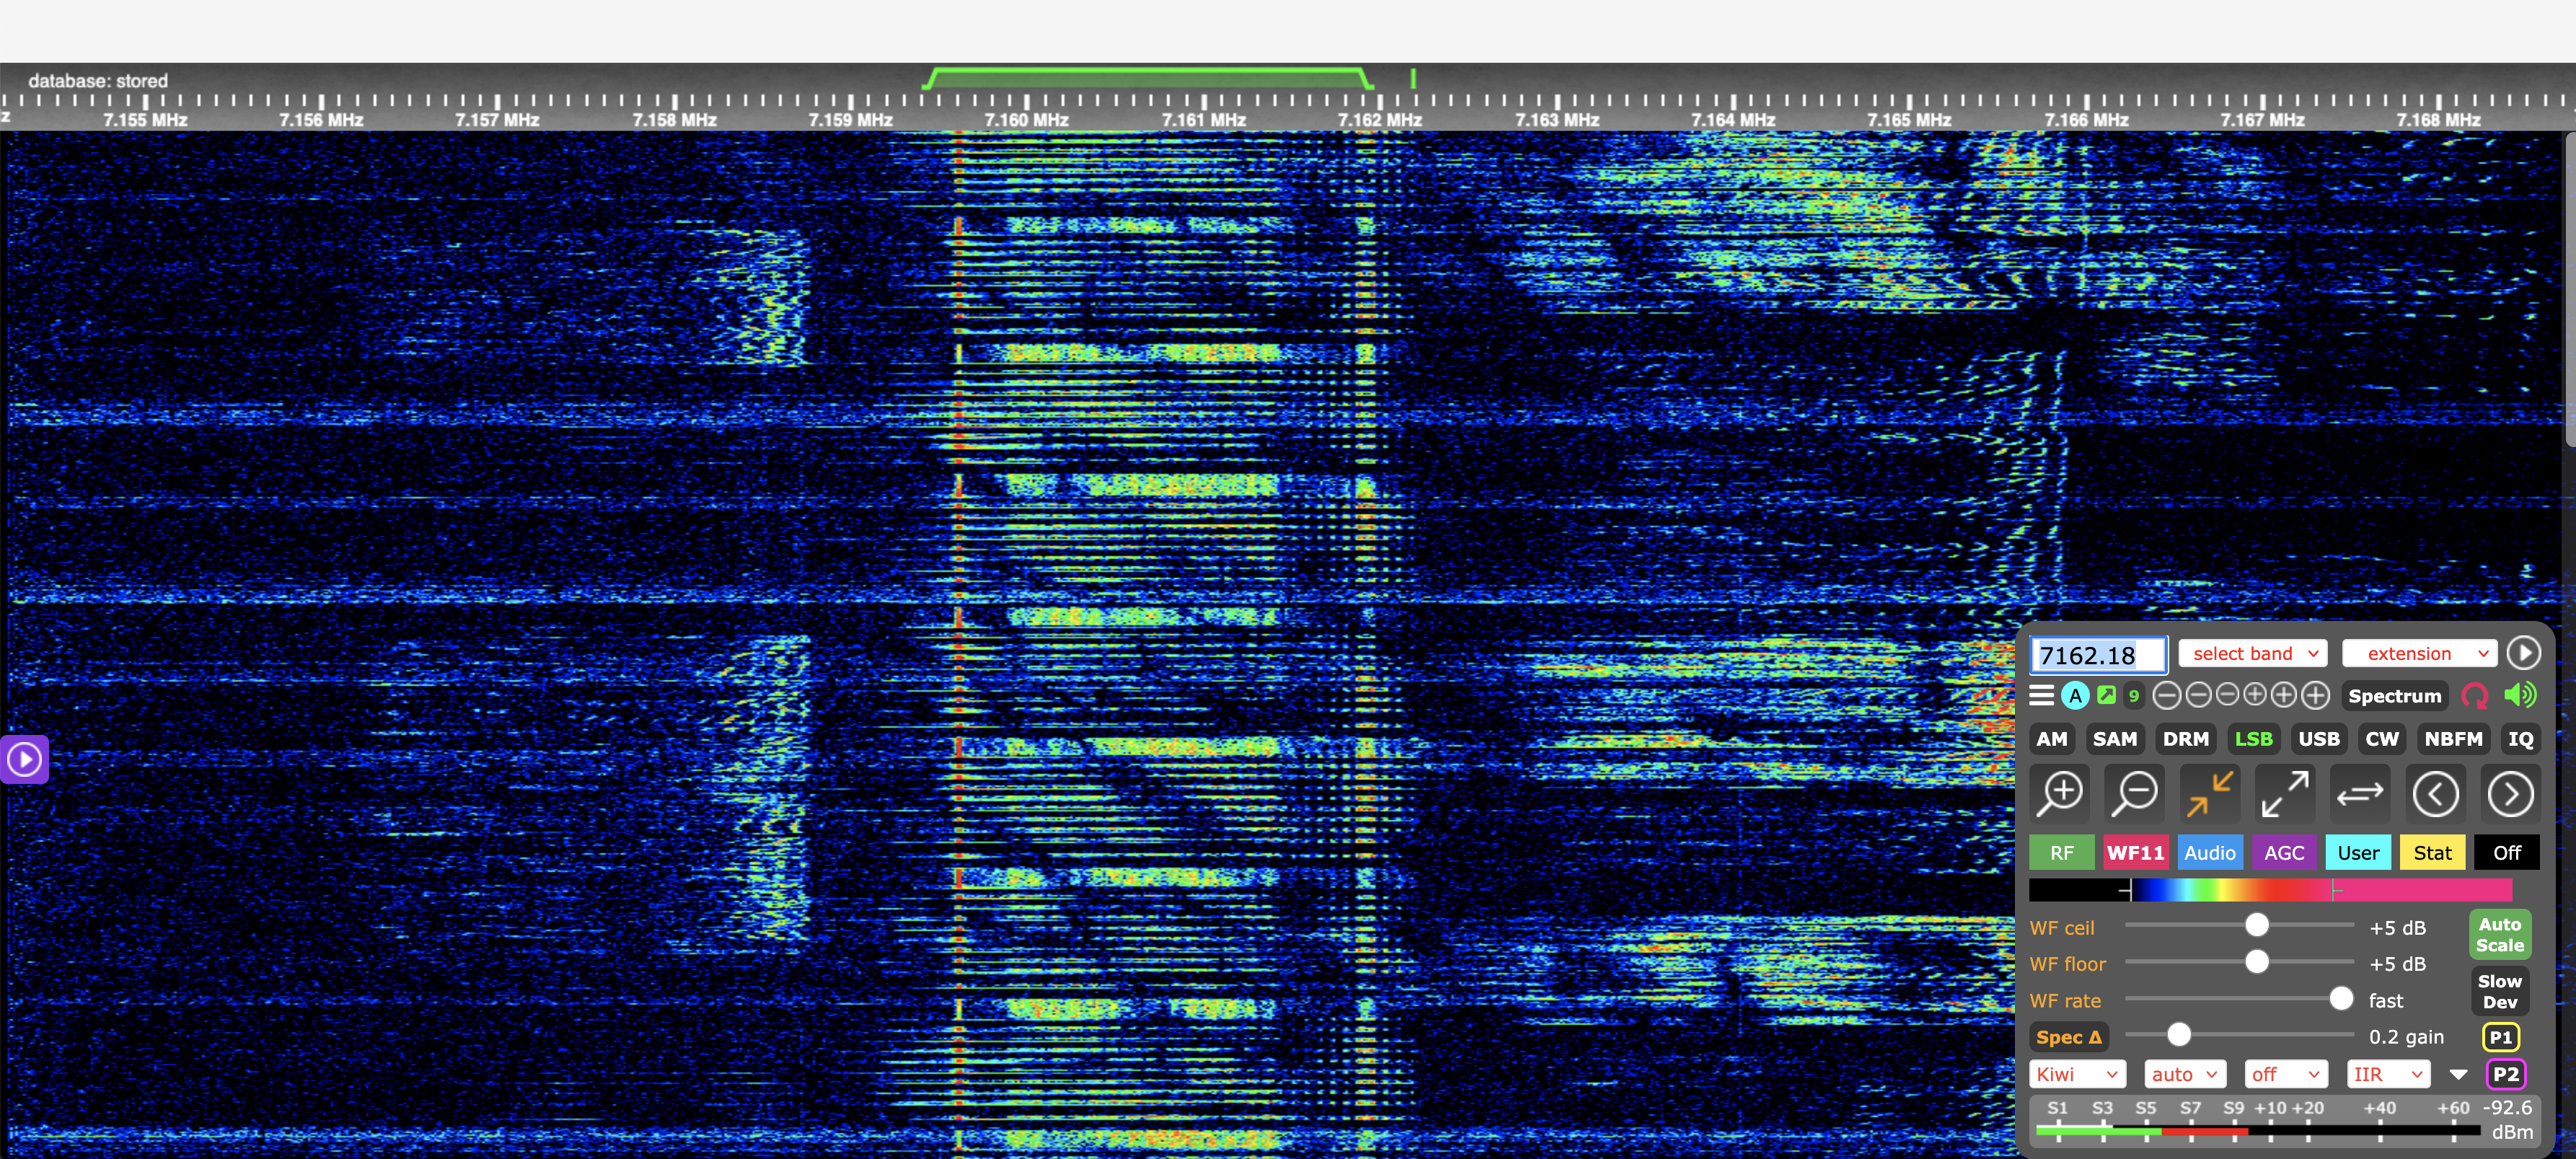Page waterfall right with circled arrow

point(2510,794)
